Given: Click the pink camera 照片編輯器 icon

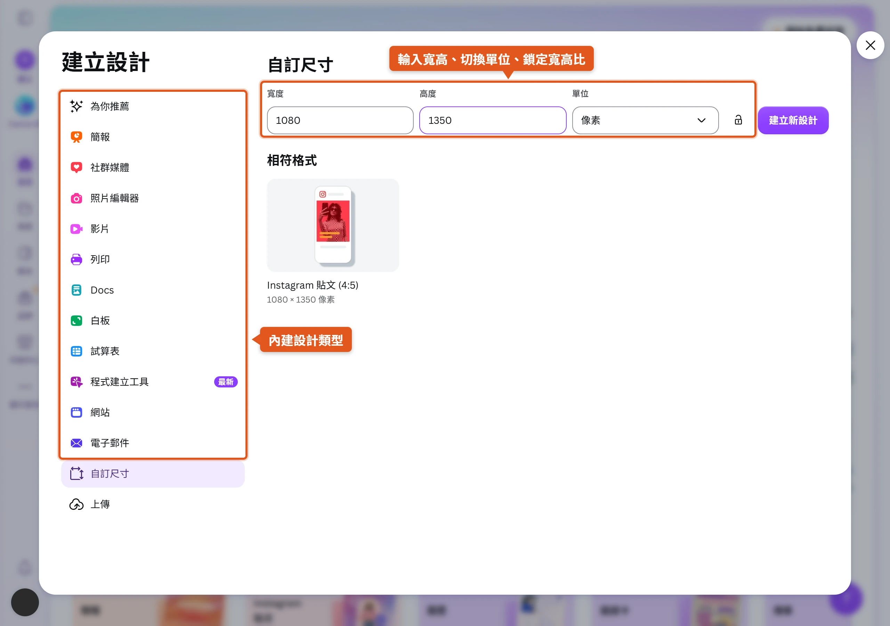Looking at the screenshot, I should pos(76,198).
